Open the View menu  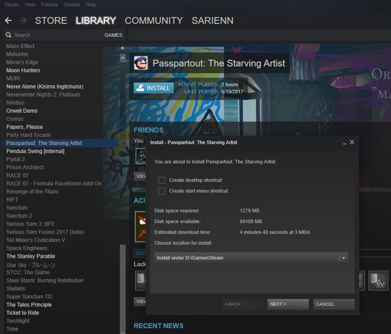click(30, 4)
